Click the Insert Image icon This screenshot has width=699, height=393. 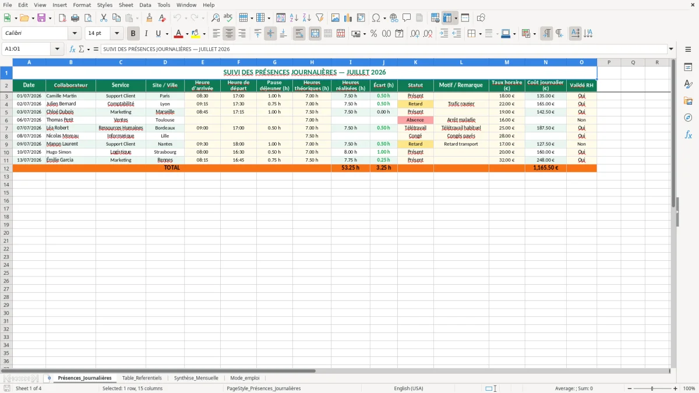[x=336, y=18]
